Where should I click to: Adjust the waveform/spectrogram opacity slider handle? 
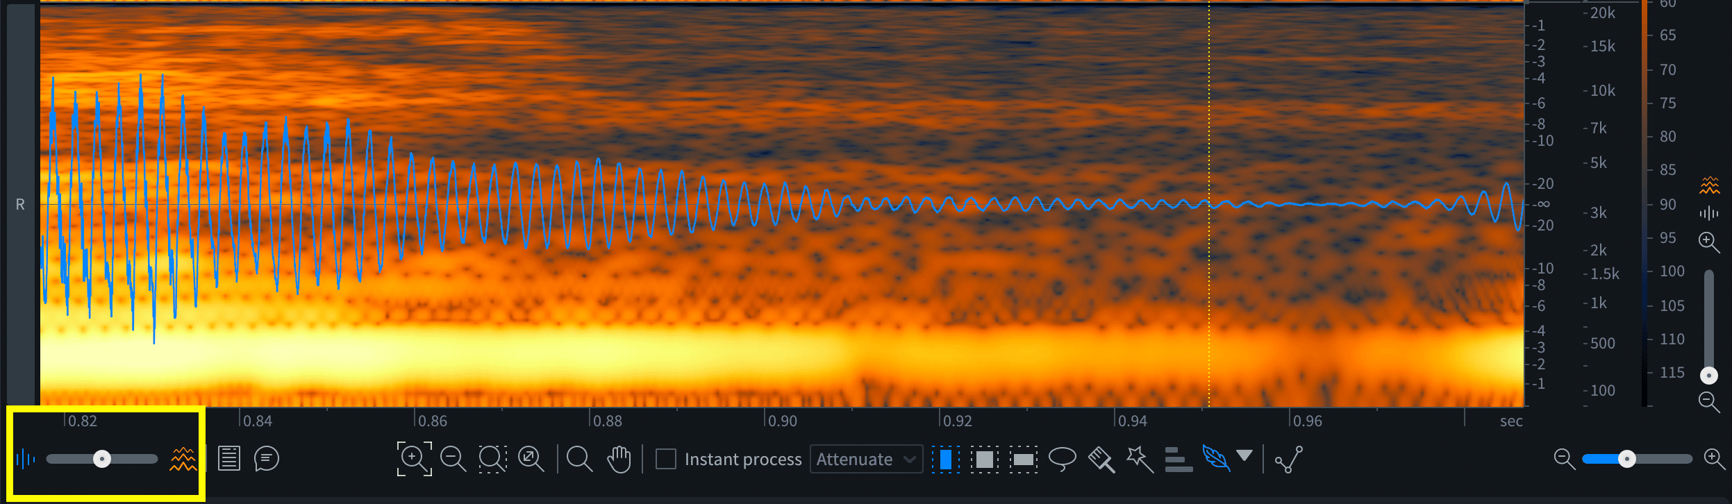pos(102,459)
